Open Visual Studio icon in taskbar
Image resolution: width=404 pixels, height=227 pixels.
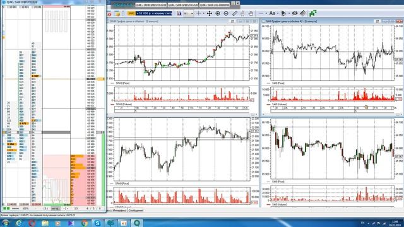coord(71,223)
